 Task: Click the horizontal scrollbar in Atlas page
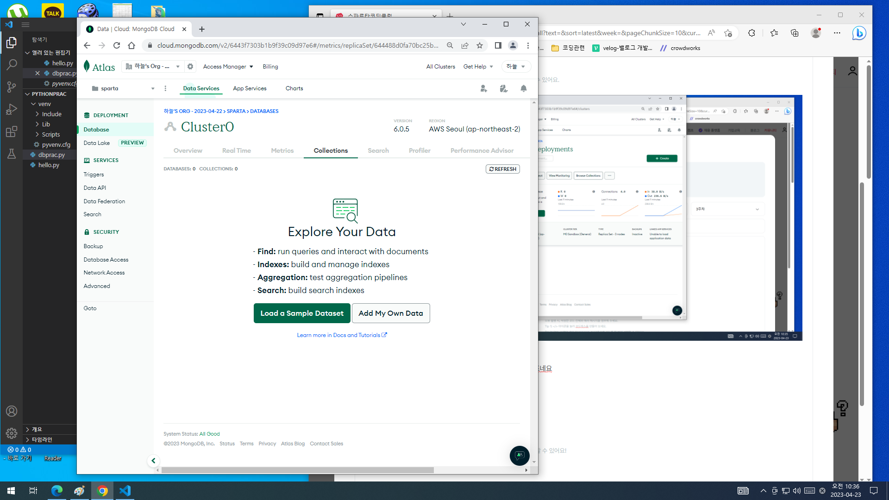pyautogui.click(x=297, y=470)
